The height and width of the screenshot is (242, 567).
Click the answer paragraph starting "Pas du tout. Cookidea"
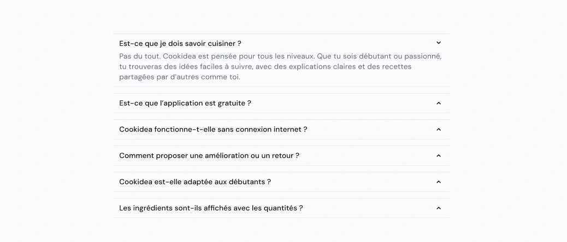pos(281,66)
